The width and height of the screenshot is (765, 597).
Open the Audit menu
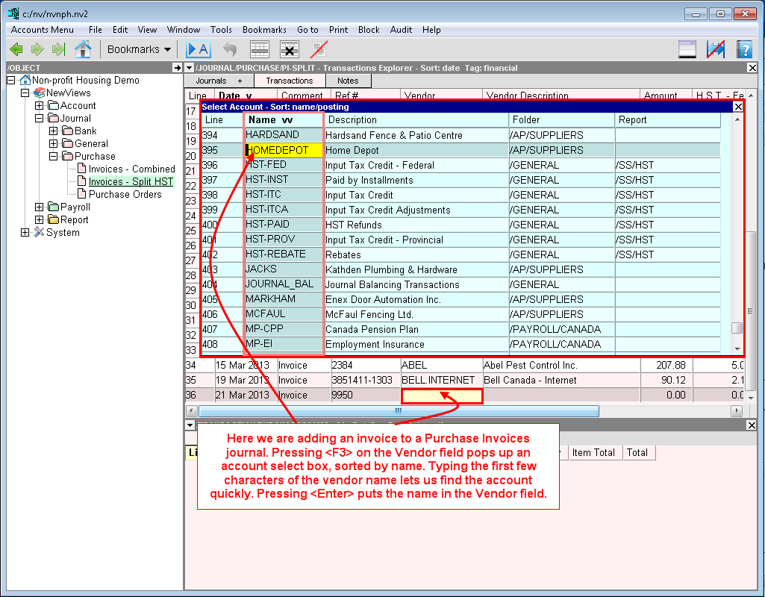[401, 30]
